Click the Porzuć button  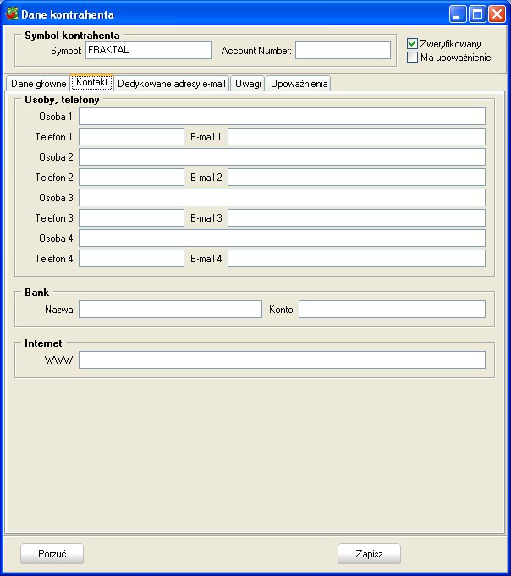[x=52, y=554]
